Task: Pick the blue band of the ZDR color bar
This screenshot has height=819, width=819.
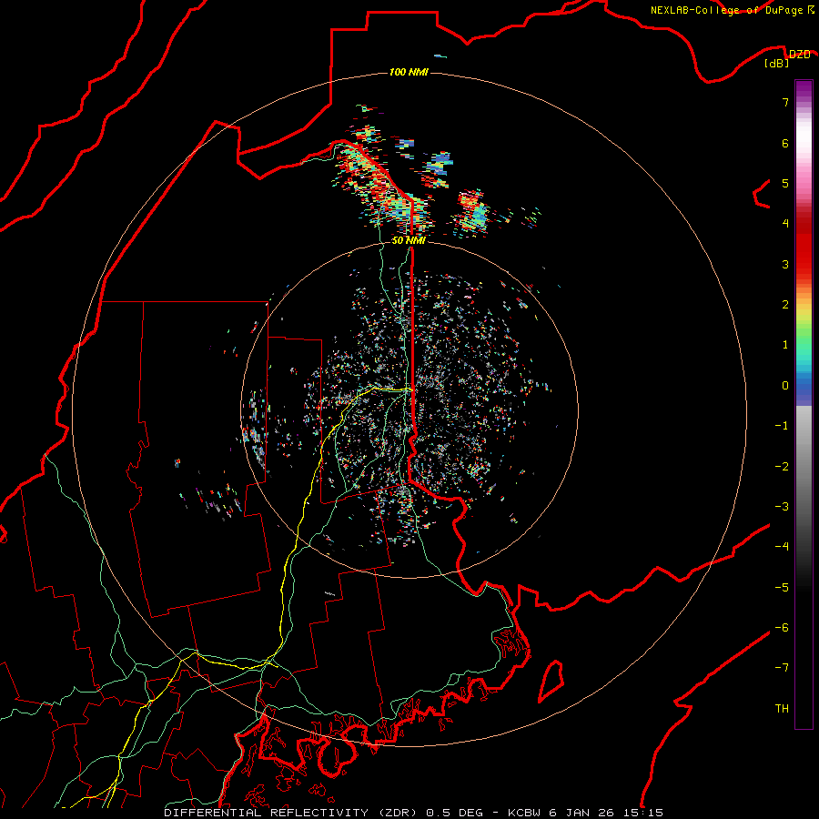Action: click(x=804, y=389)
